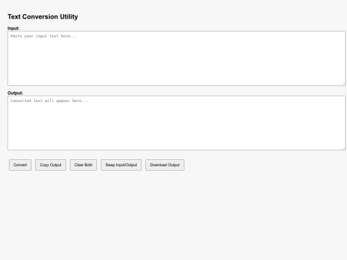Grab the Output textarea resize handle

point(344,148)
